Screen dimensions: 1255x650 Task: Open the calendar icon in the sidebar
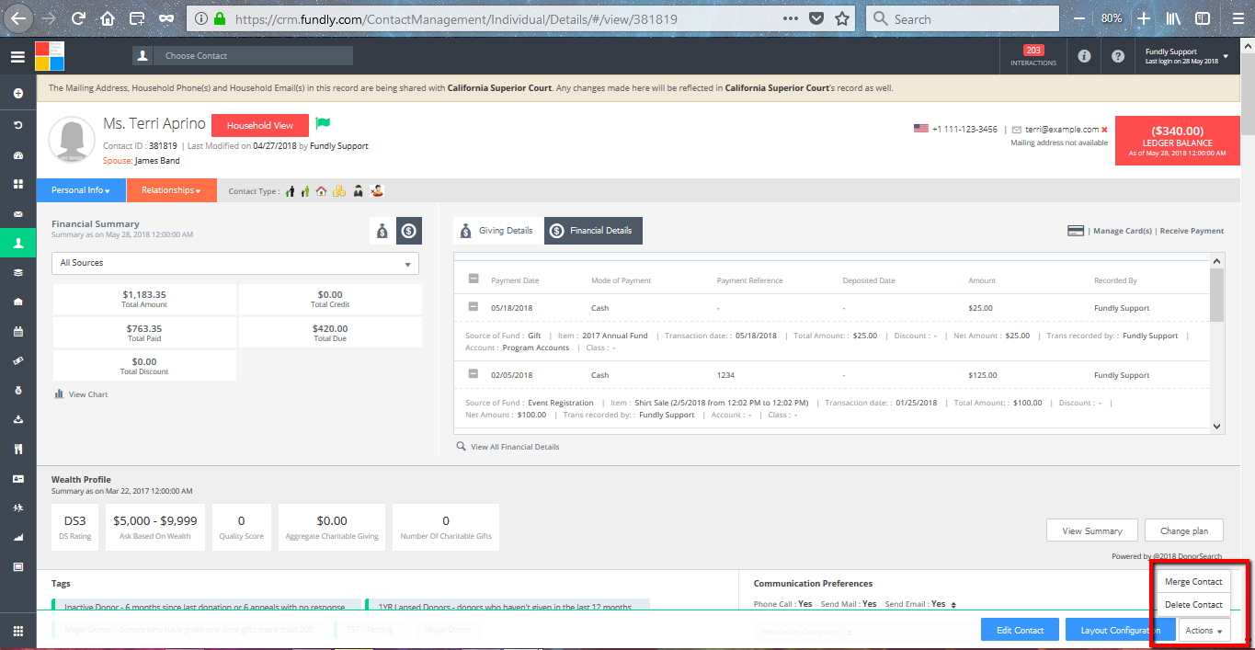click(17, 331)
